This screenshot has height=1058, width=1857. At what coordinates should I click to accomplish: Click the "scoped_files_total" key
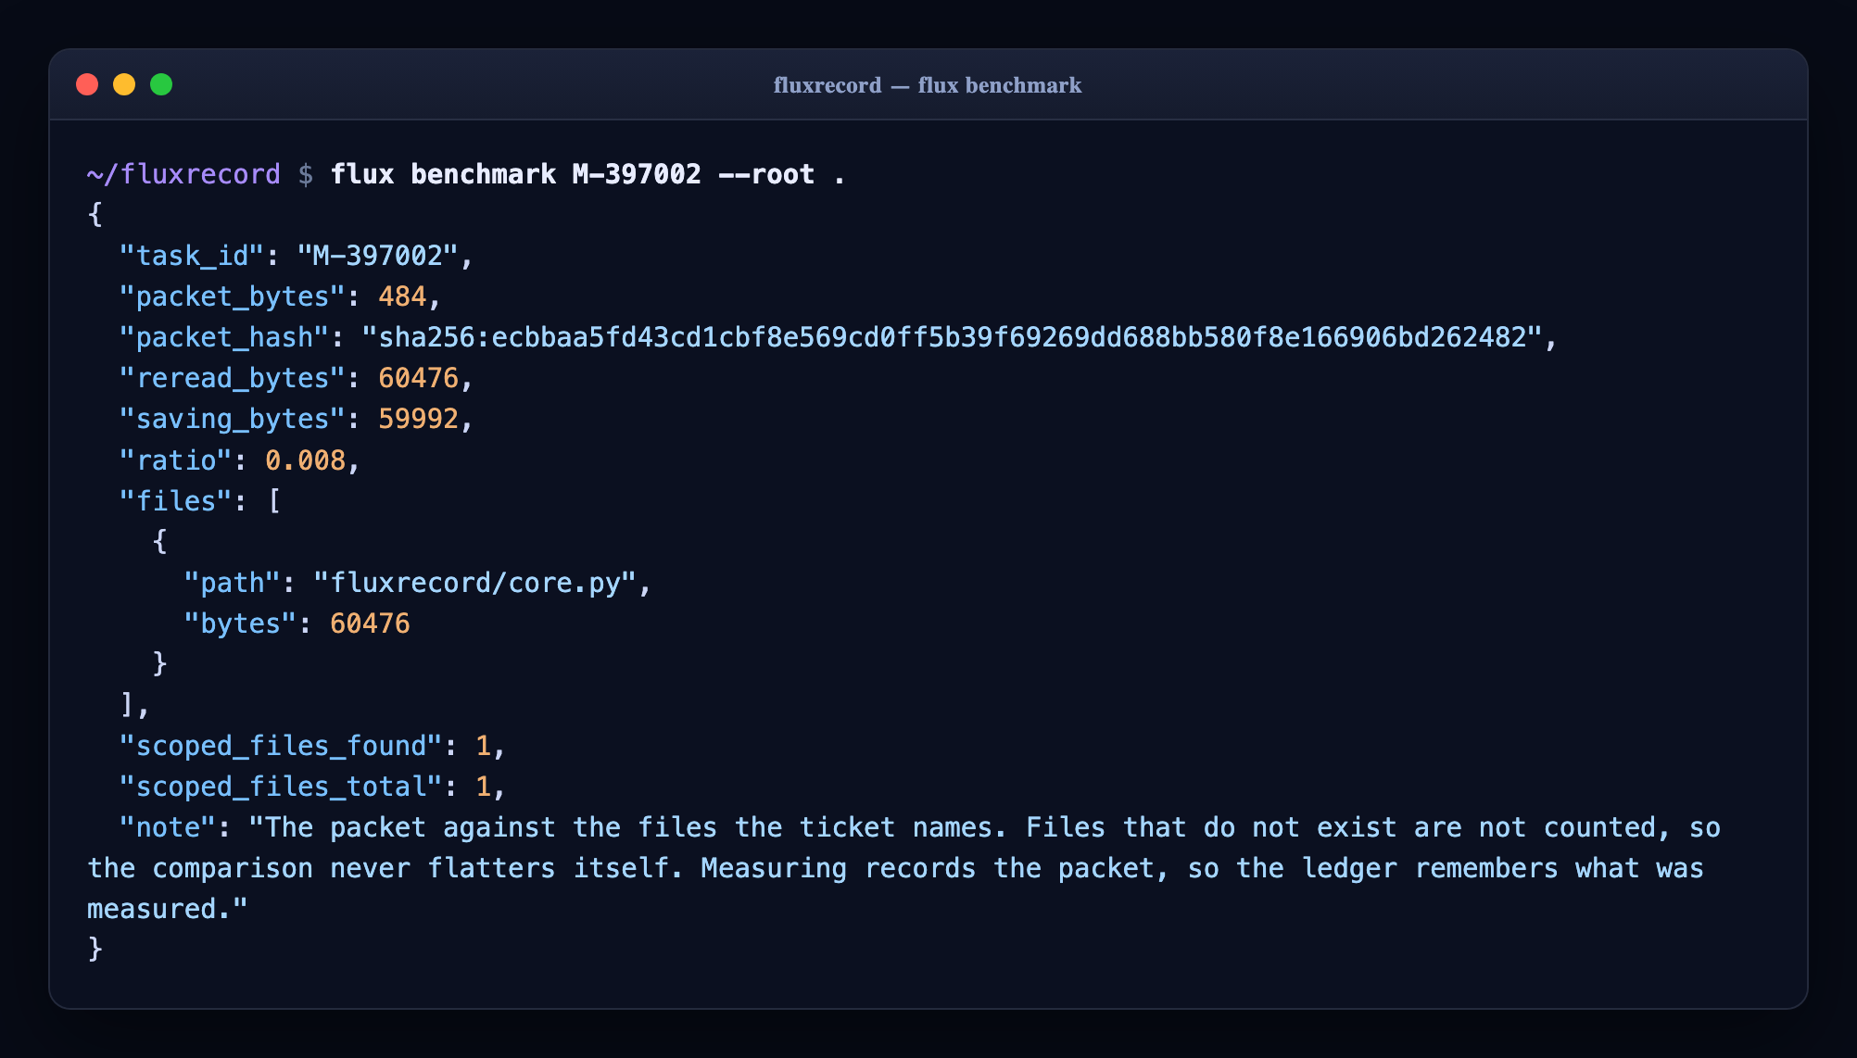click(x=281, y=787)
